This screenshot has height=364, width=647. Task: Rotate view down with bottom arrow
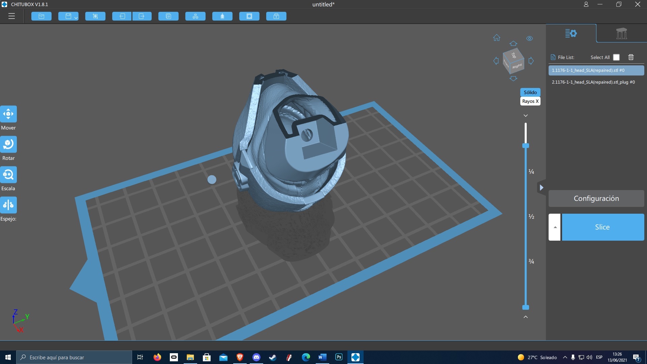point(513,79)
